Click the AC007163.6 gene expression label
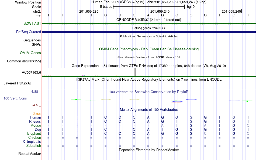Screen dimensions: 256x160 [x=31, y=72]
